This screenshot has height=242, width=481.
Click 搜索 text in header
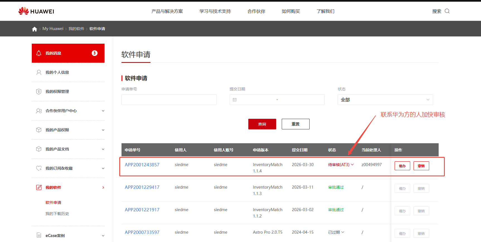[x=437, y=11]
